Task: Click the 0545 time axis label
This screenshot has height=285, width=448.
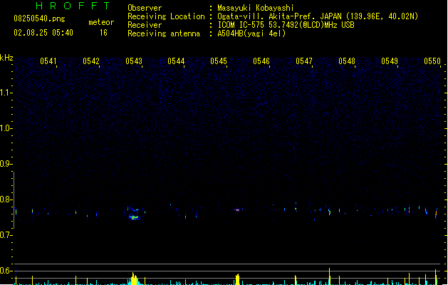Action: coord(219,61)
